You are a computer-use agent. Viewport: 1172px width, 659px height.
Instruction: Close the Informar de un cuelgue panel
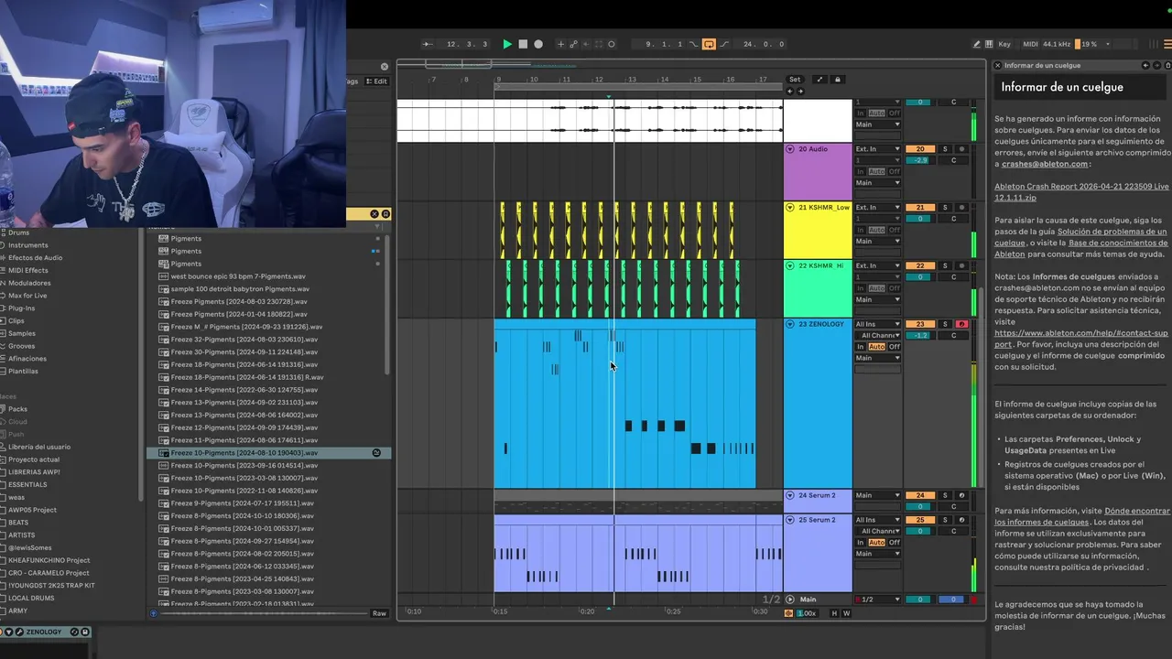pyautogui.click(x=998, y=65)
